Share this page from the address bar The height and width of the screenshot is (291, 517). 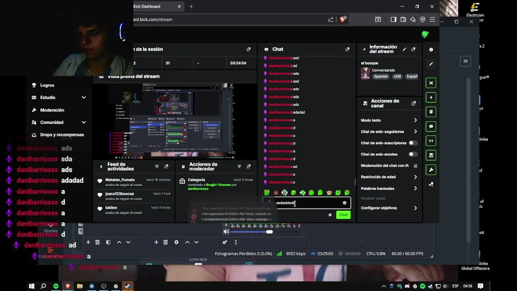[331, 19]
